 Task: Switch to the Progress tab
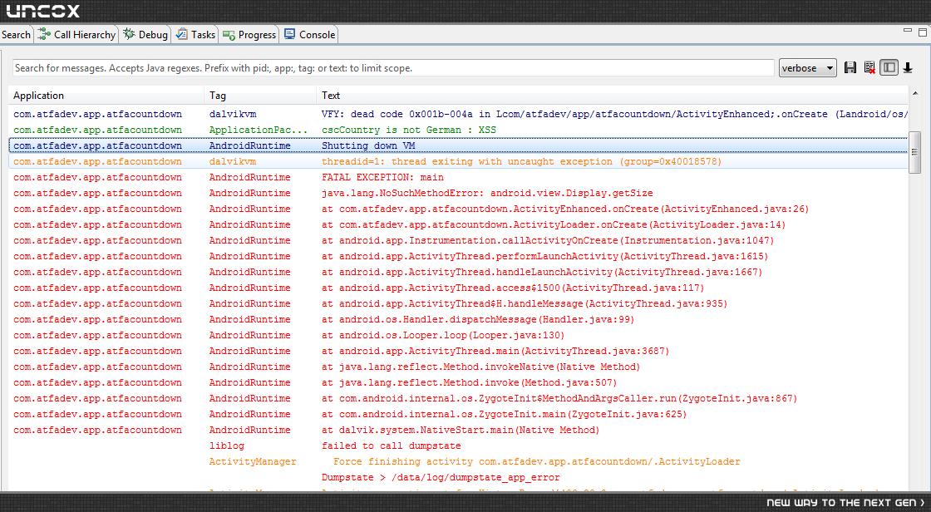(249, 34)
